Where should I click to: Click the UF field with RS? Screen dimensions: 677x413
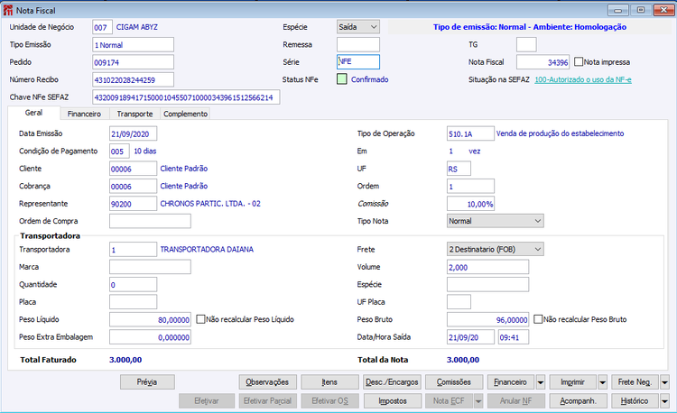459,169
